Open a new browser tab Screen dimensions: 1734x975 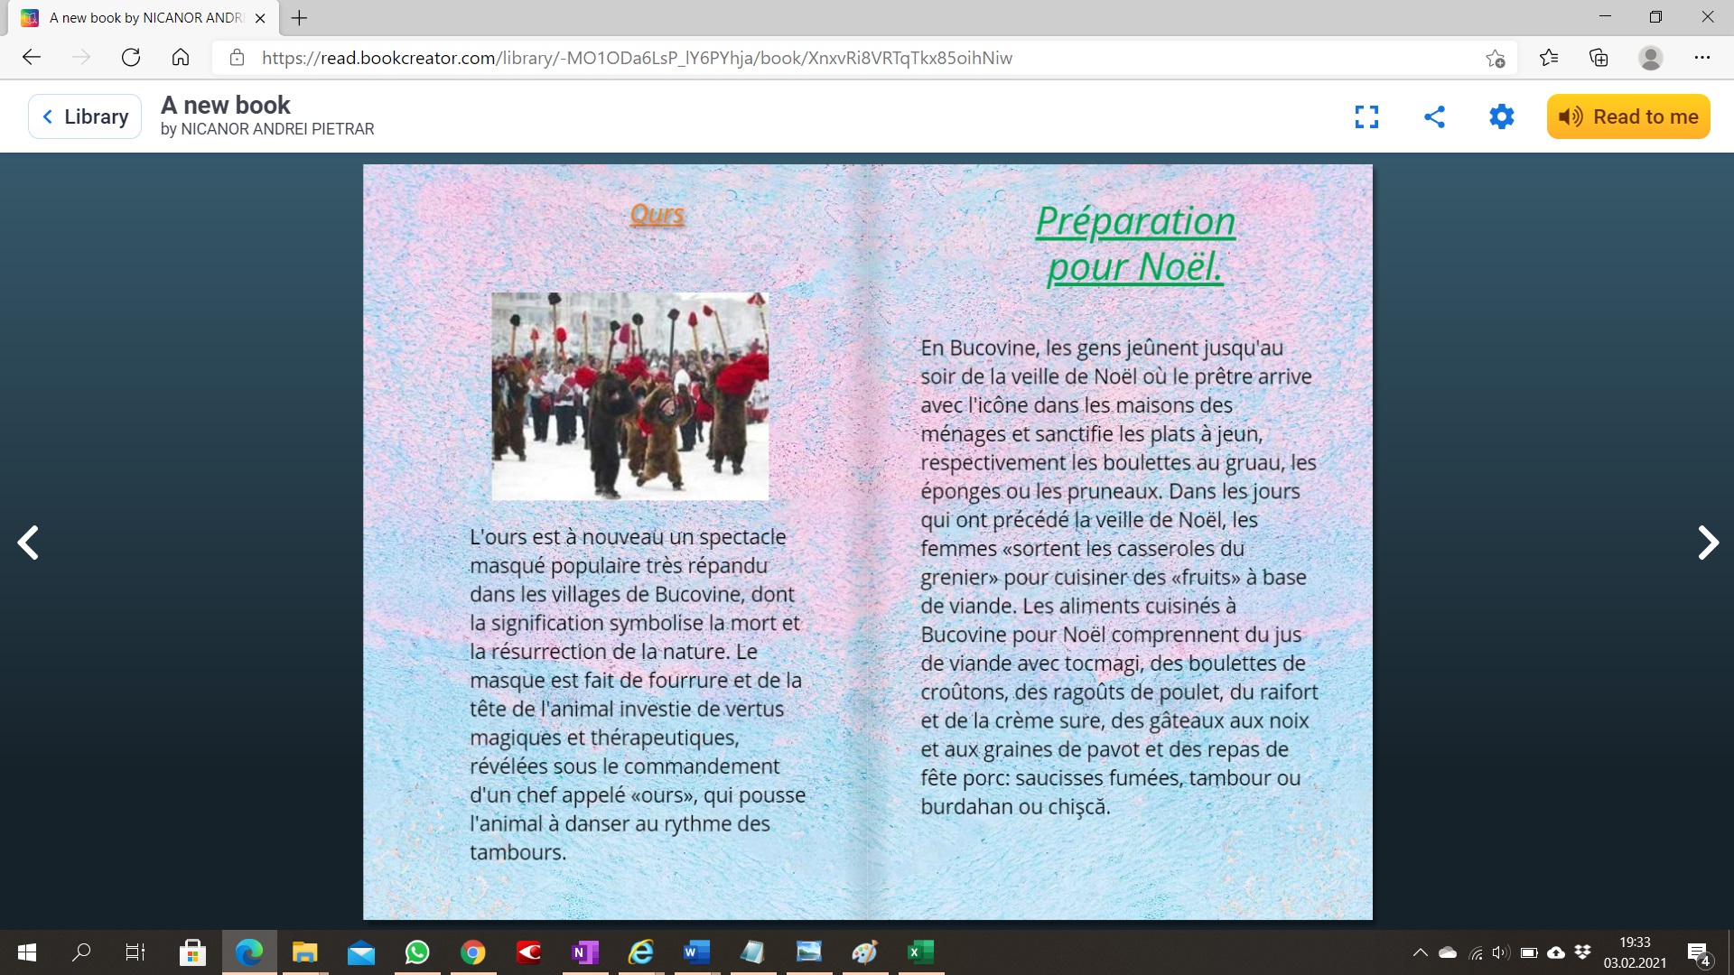click(x=300, y=17)
